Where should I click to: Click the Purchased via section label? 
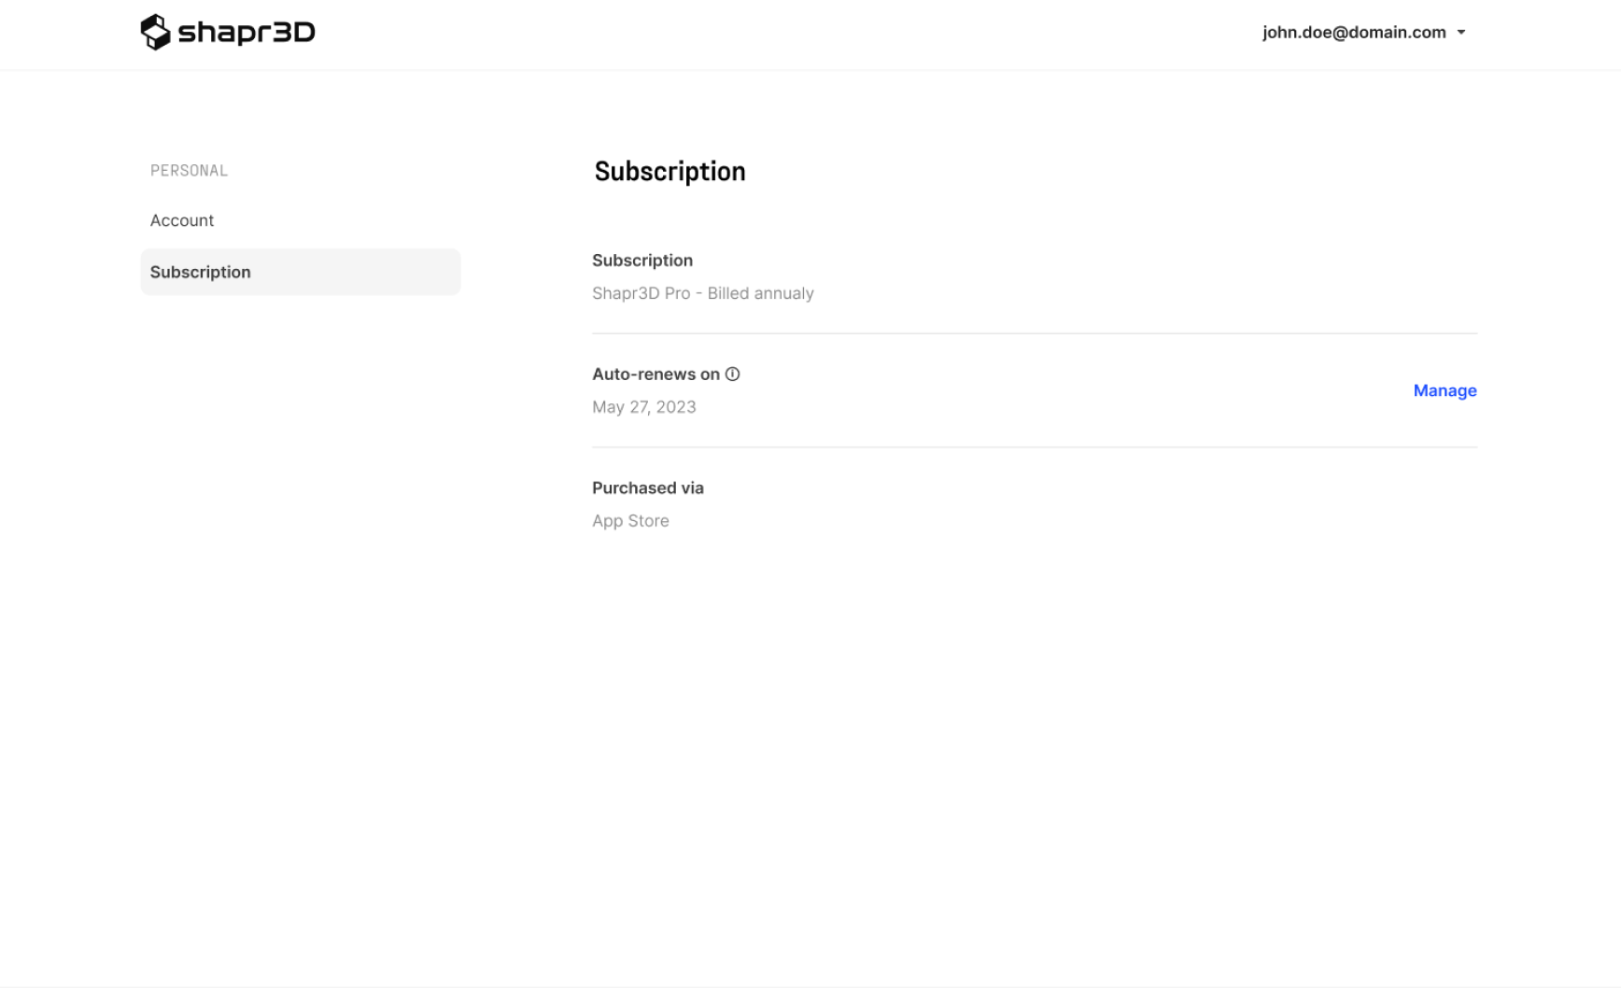pos(647,487)
